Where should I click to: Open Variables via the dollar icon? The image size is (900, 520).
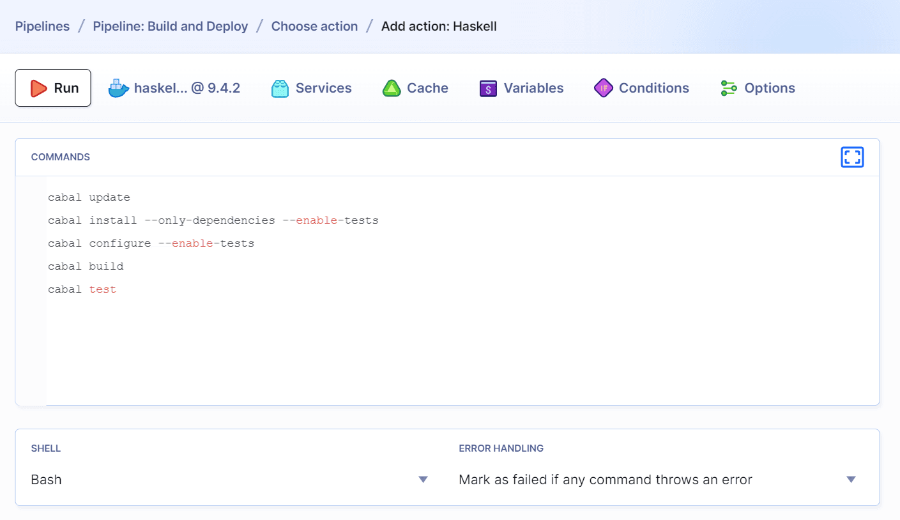point(487,88)
